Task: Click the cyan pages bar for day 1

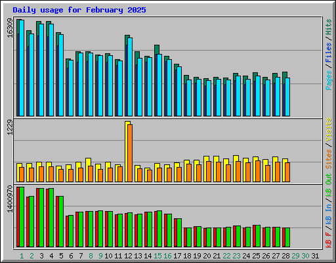Action: (22, 68)
